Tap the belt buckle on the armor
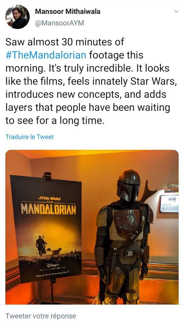 click(129, 253)
